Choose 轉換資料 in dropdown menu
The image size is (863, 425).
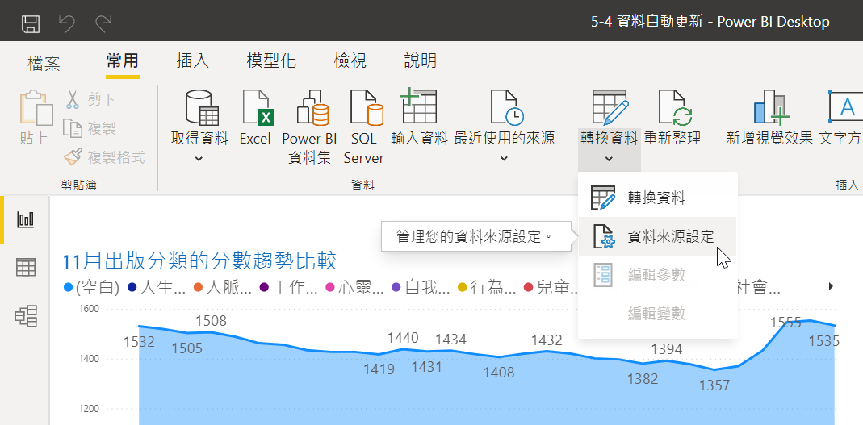[658, 198]
